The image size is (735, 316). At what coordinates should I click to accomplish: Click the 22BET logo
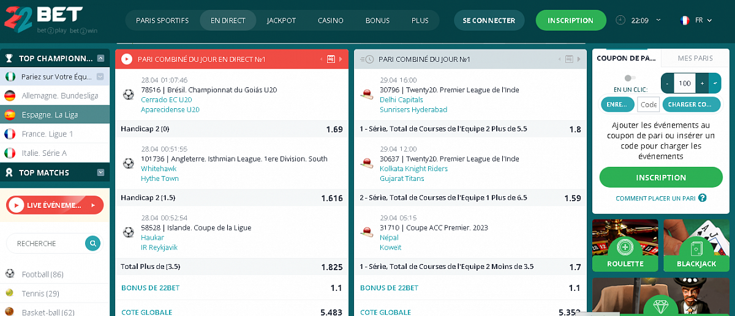(x=51, y=19)
